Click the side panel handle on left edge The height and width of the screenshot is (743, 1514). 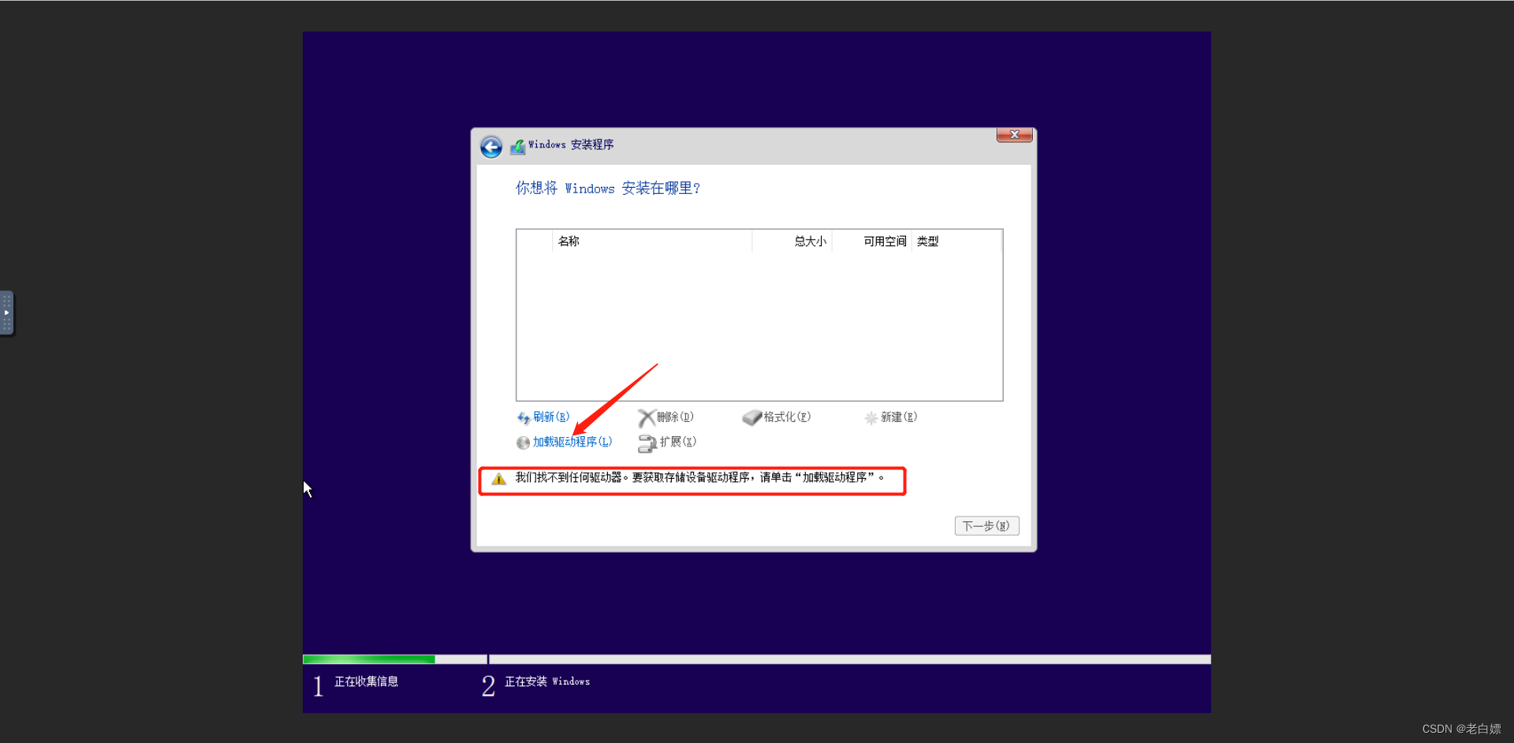[x=6, y=313]
